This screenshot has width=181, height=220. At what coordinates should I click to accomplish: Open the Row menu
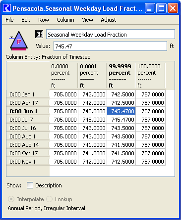coord(44,20)
